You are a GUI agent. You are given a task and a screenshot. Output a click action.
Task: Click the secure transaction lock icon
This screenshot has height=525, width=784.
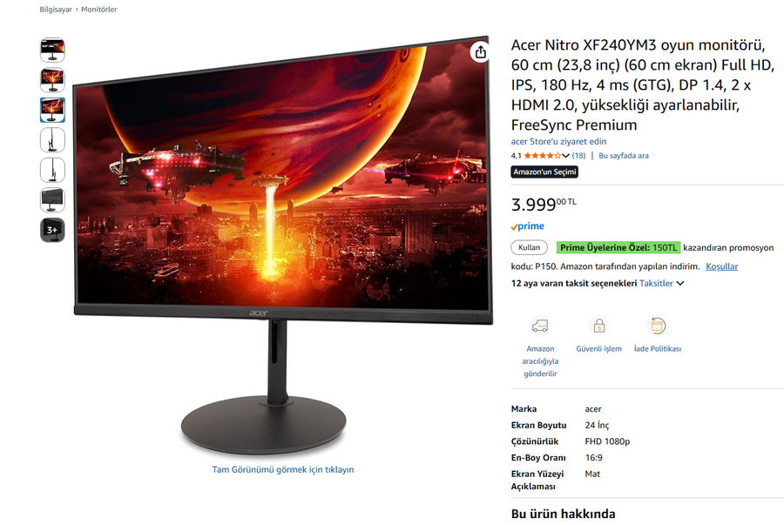599,326
